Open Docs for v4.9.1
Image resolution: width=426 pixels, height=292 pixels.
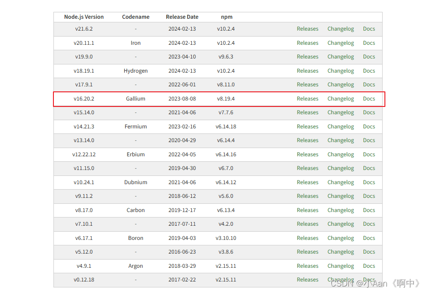pos(368,266)
